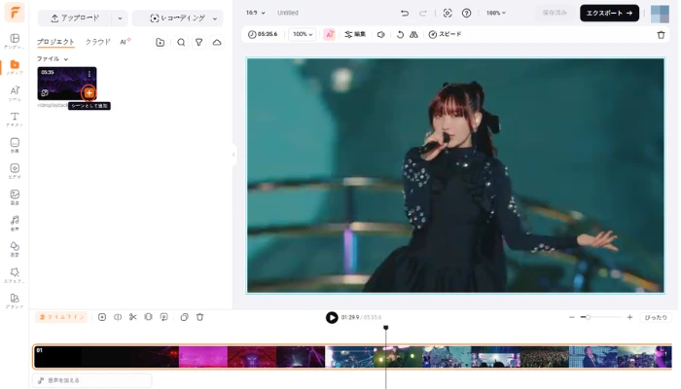681x389 pixels.
Task: Open the Recording dropdown
Action: [x=178, y=18]
